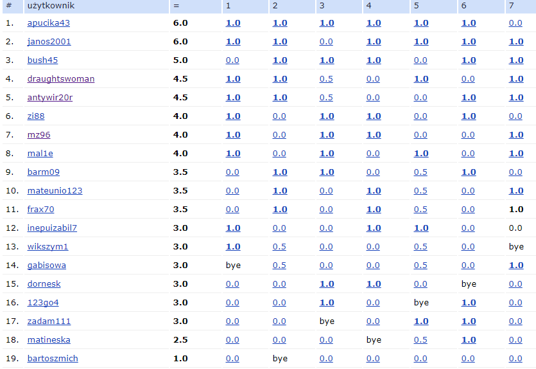Screen dimensions: 536x369
Task: Open inepuizabil7 profile link
Action: click(x=52, y=228)
